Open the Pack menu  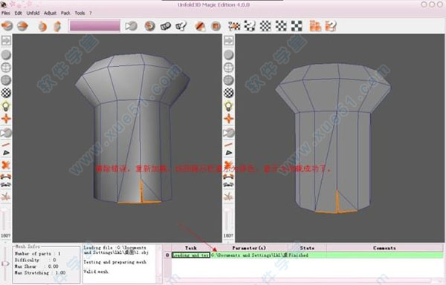pyautogui.click(x=65, y=13)
